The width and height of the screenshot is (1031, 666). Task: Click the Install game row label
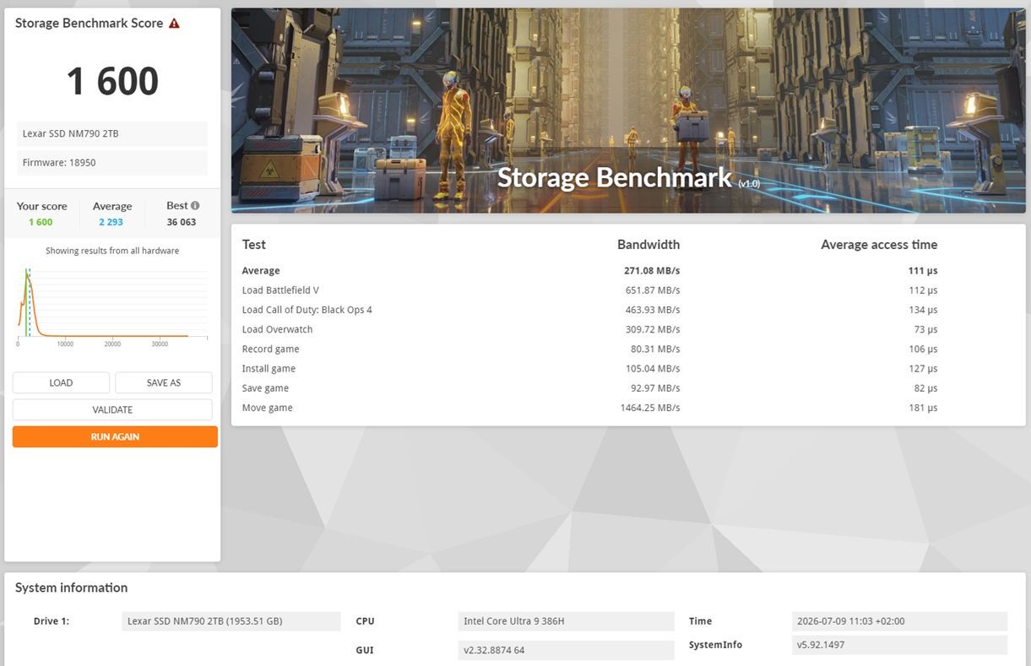point(269,368)
